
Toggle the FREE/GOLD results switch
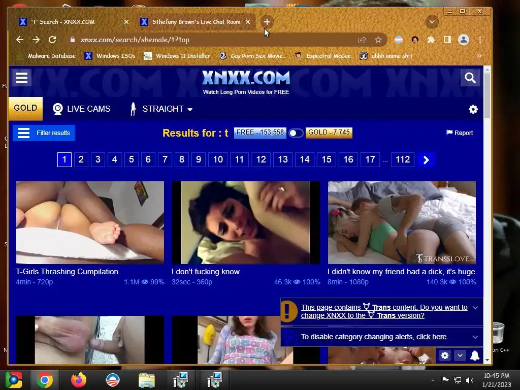pos(296,133)
